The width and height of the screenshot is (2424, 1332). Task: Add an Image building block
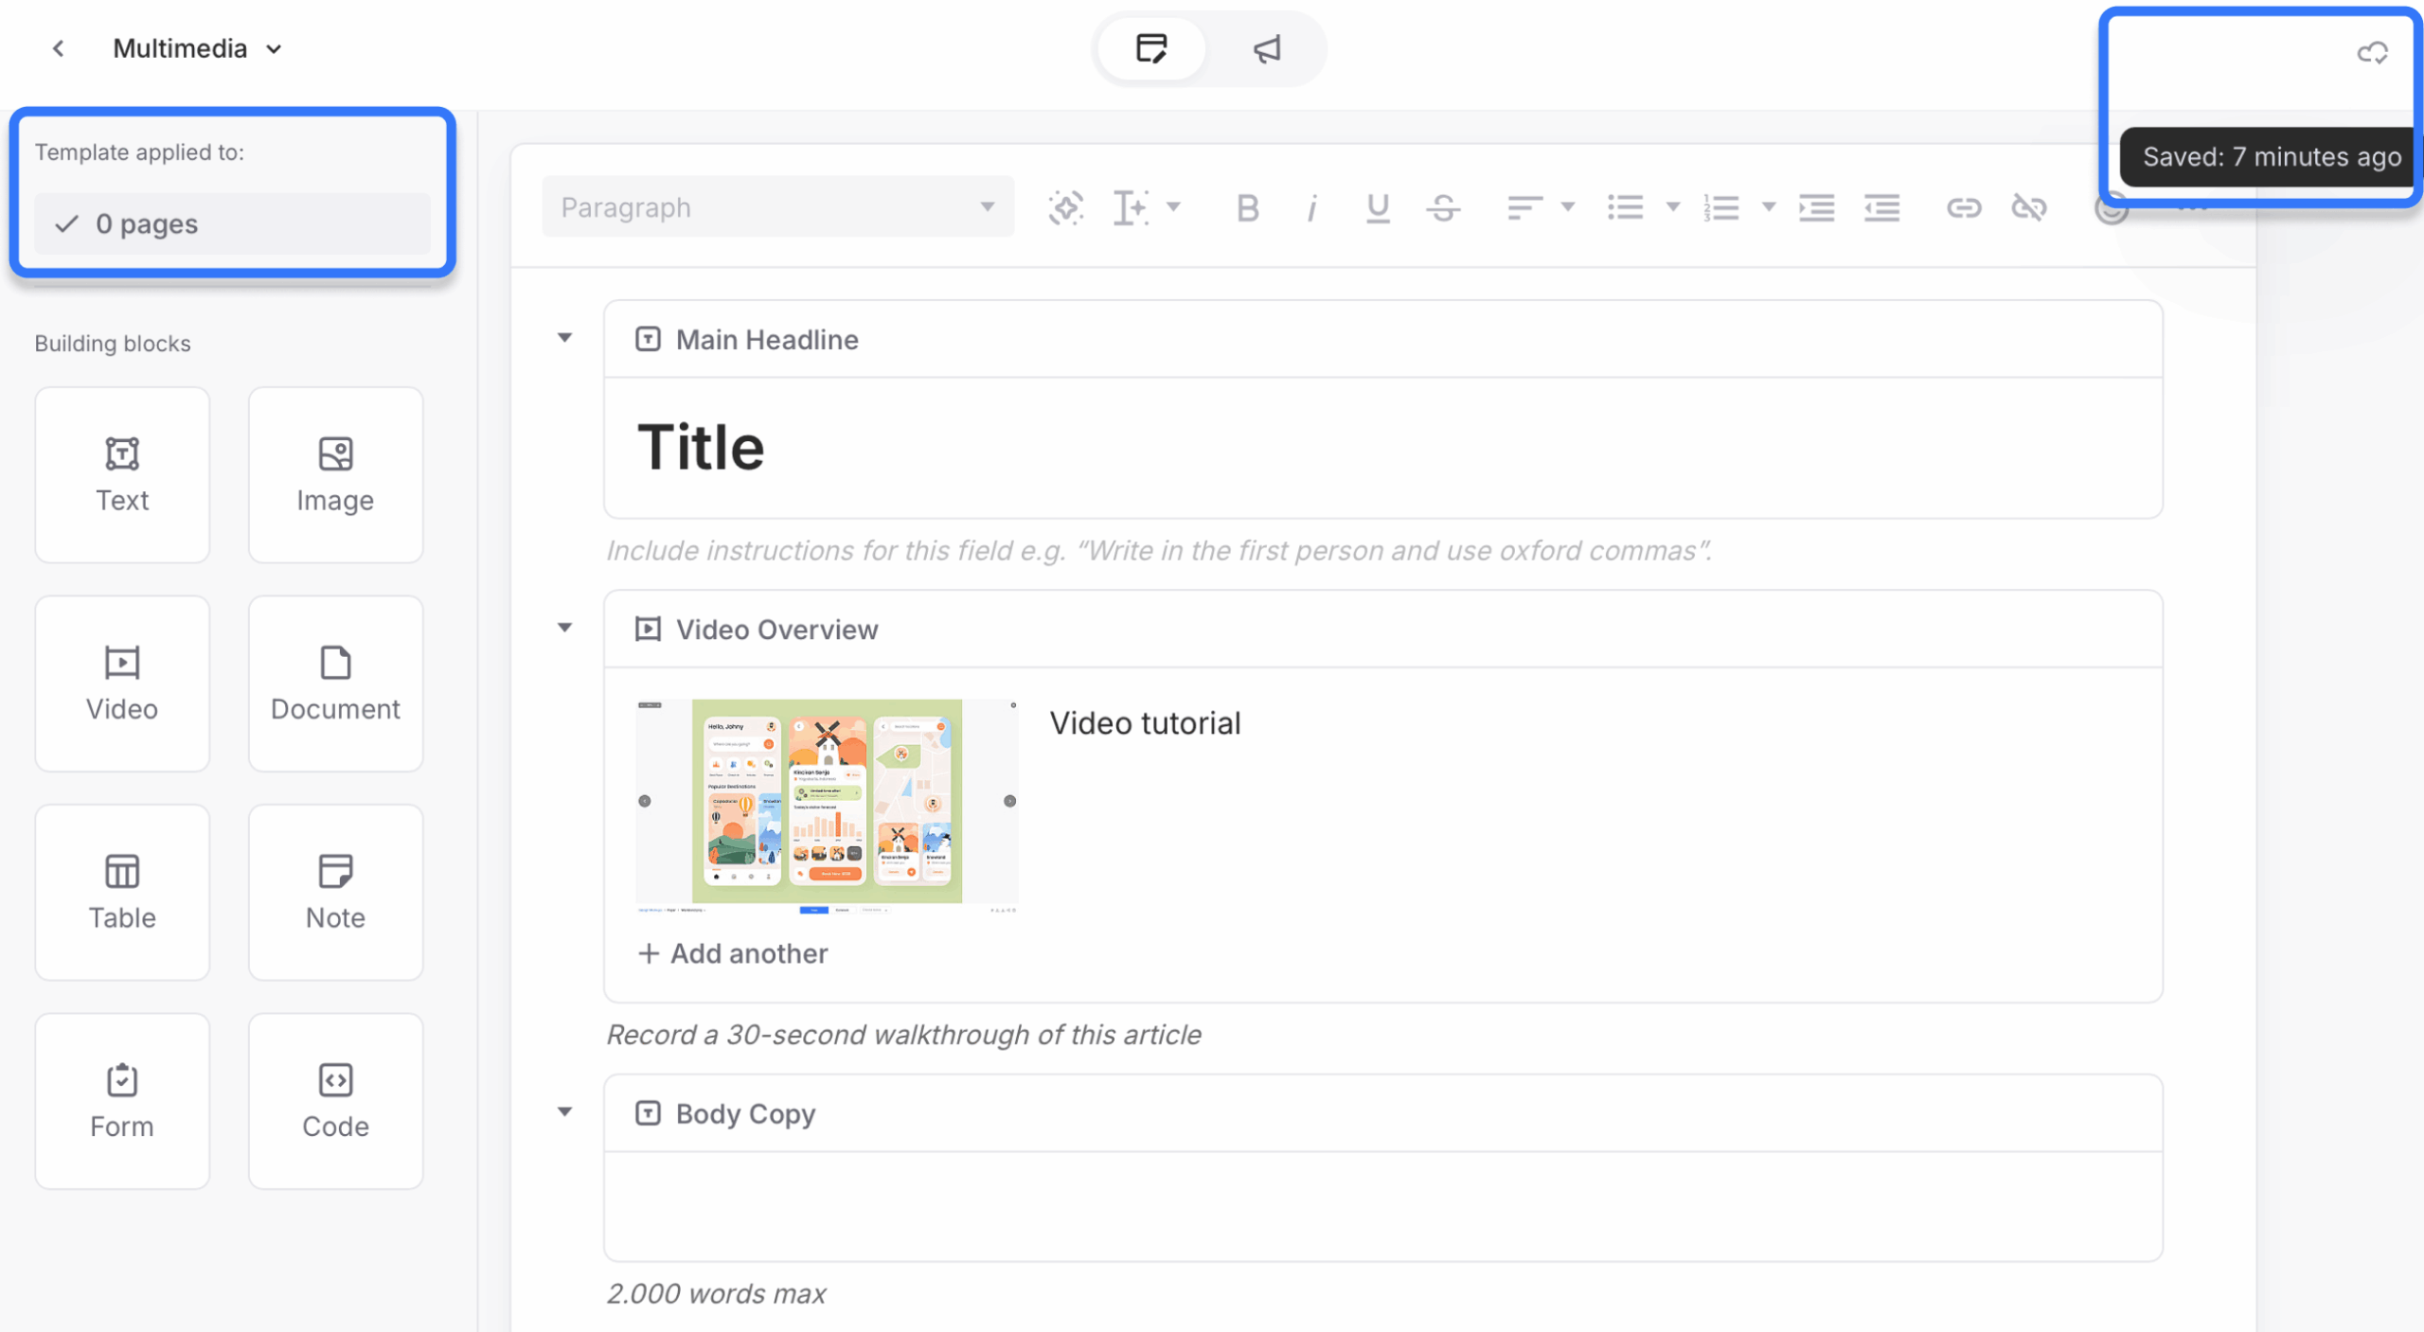click(335, 475)
